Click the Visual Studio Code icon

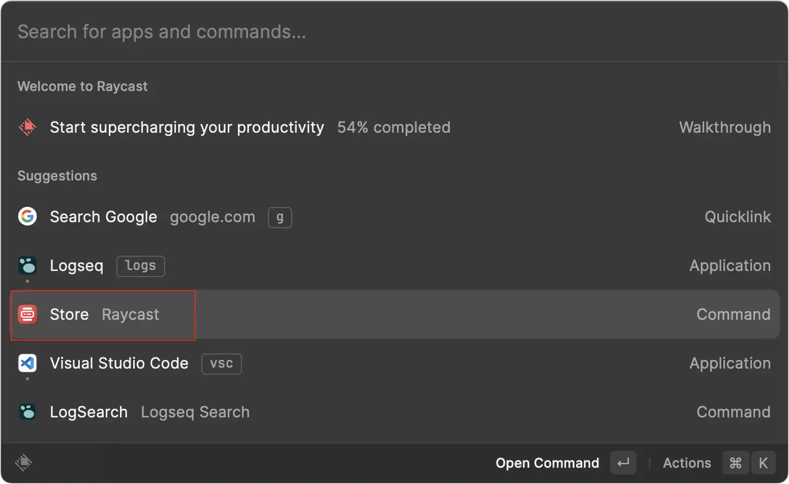tap(27, 363)
